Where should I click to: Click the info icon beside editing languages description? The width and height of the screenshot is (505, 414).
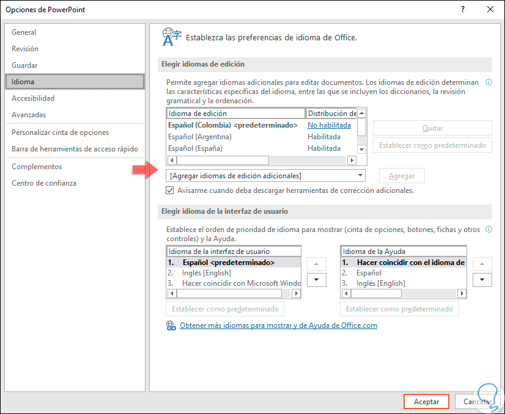(x=488, y=82)
